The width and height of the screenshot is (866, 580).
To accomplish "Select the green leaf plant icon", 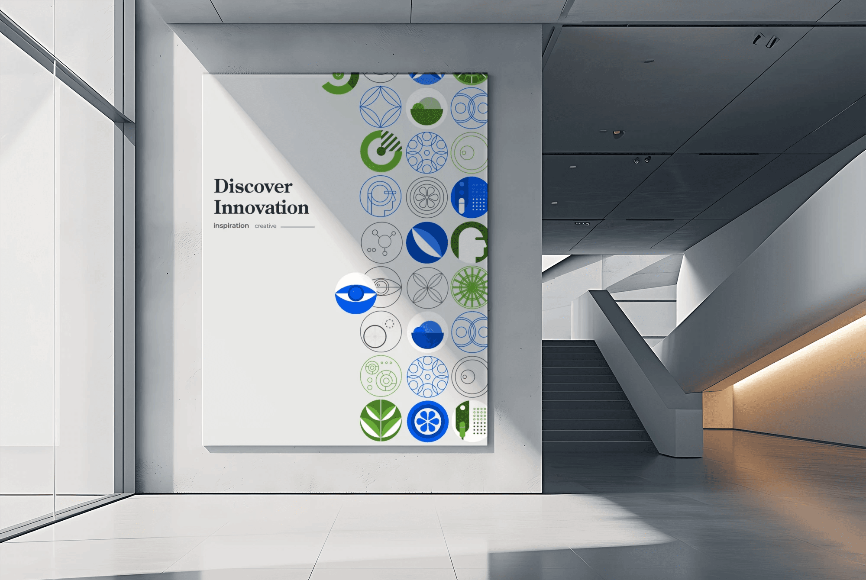I will [x=381, y=420].
